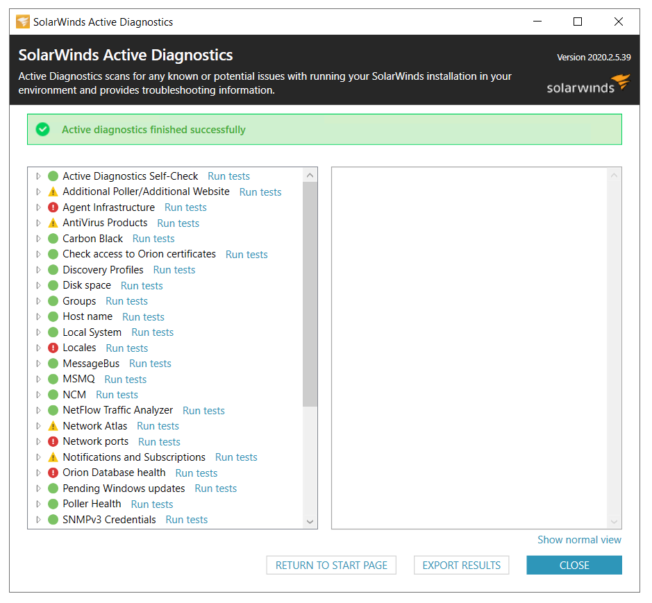Expand the Network ports tree node
652x603 pixels.
[x=38, y=442]
